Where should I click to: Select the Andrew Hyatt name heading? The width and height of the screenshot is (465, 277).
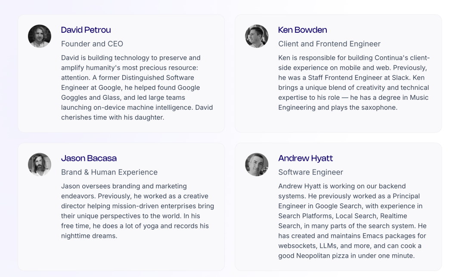click(306, 158)
